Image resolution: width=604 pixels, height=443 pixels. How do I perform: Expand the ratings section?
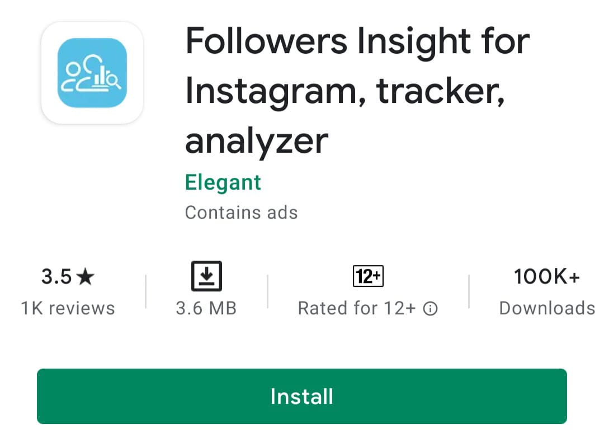[68, 291]
